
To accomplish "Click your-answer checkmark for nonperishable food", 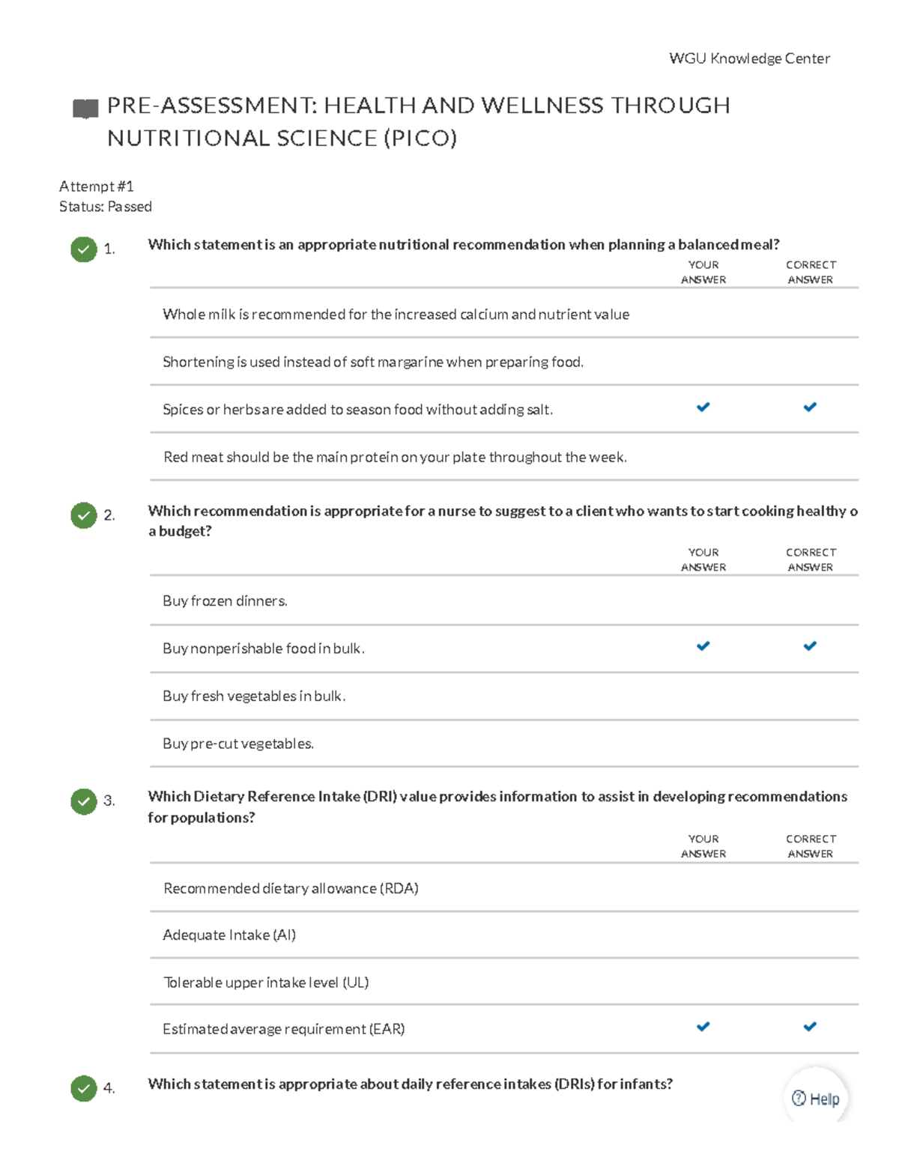I will pos(703,646).
